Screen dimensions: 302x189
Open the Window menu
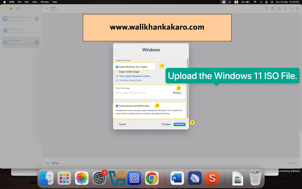coord(45,2)
